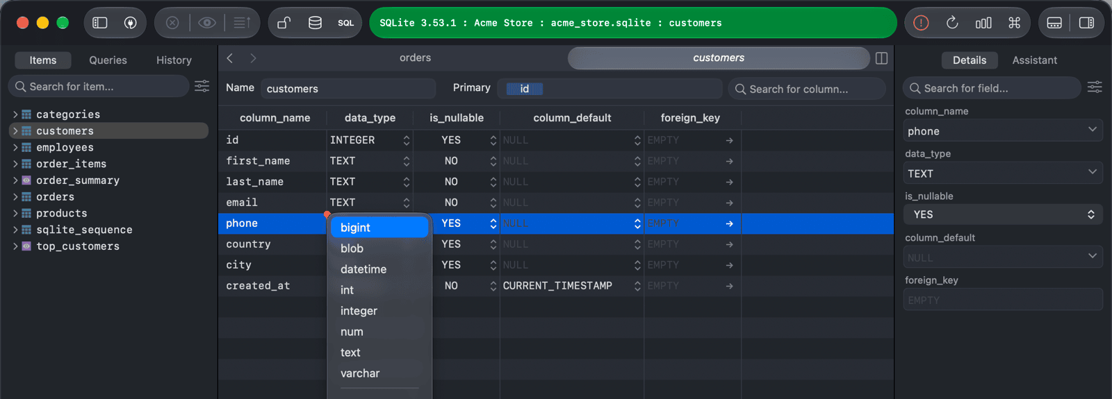The width and height of the screenshot is (1112, 399).
Task: Click the cancel circle-x toolbar icon
Action: pyautogui.click(x=172, y=23)
